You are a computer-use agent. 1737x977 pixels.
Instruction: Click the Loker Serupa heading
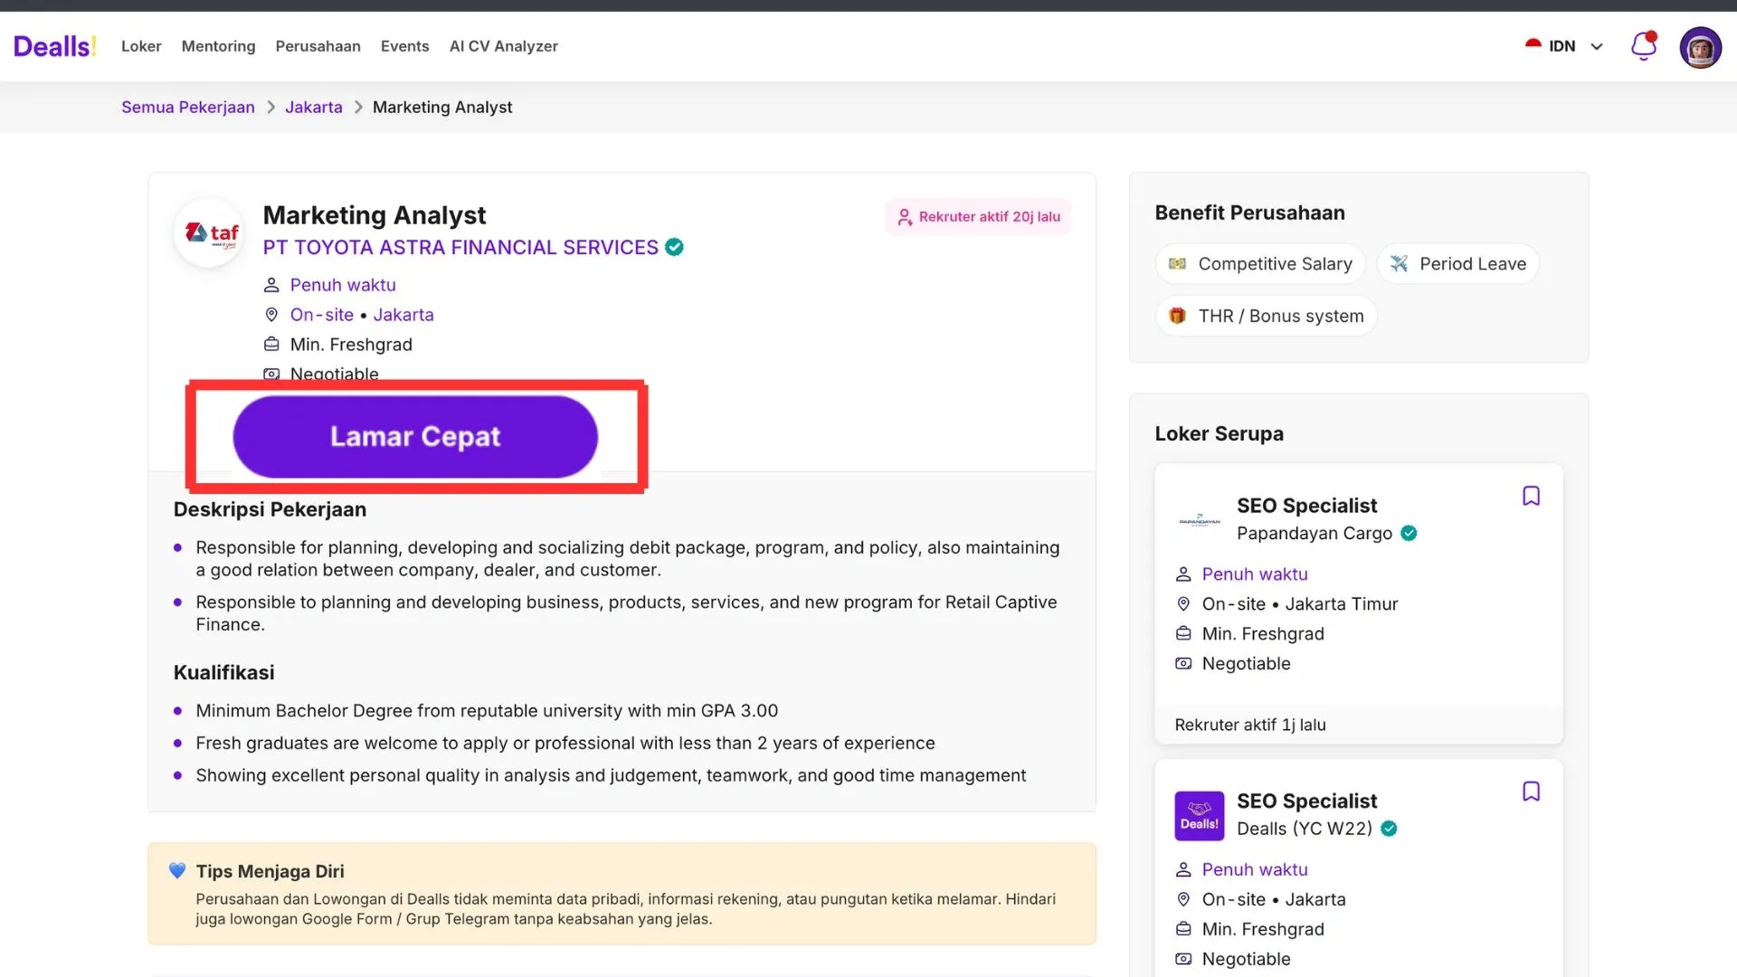pos(1219,434)
